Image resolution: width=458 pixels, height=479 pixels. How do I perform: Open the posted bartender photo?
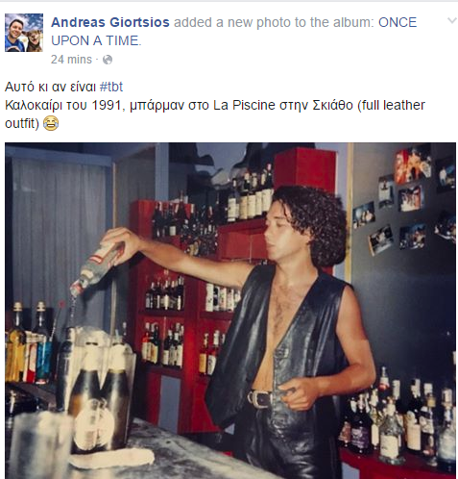(x=230, y=311)
